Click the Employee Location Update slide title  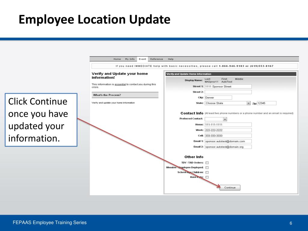point(94,20)
